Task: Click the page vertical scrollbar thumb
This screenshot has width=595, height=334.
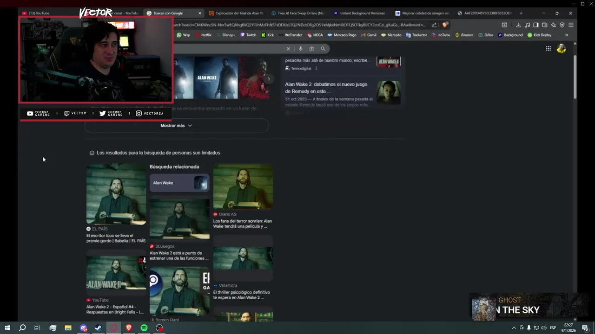Action: tap(575, 77)
